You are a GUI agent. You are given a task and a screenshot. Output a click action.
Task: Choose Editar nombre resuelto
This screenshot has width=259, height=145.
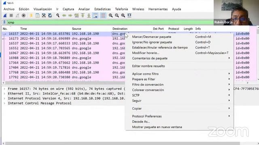click(179, 66)
